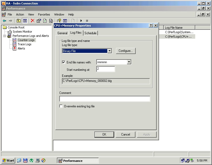Screen dimensions: 212x165
Task: Open the Favorites menu
Action: pos(44,14)
